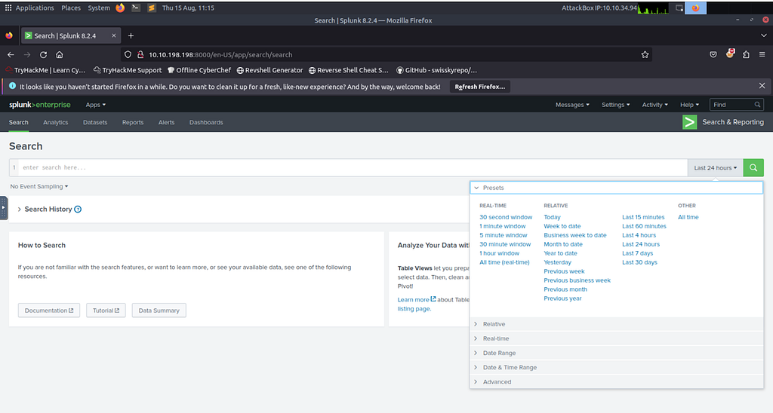Click the Pocket save icon
The height and width of the screenshot is (413, 773).
click(x=713, y=55)
